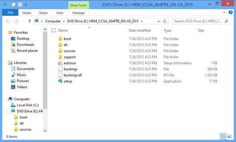Select the support folder icon
236x142 pixels.
(x=60, y=57)
